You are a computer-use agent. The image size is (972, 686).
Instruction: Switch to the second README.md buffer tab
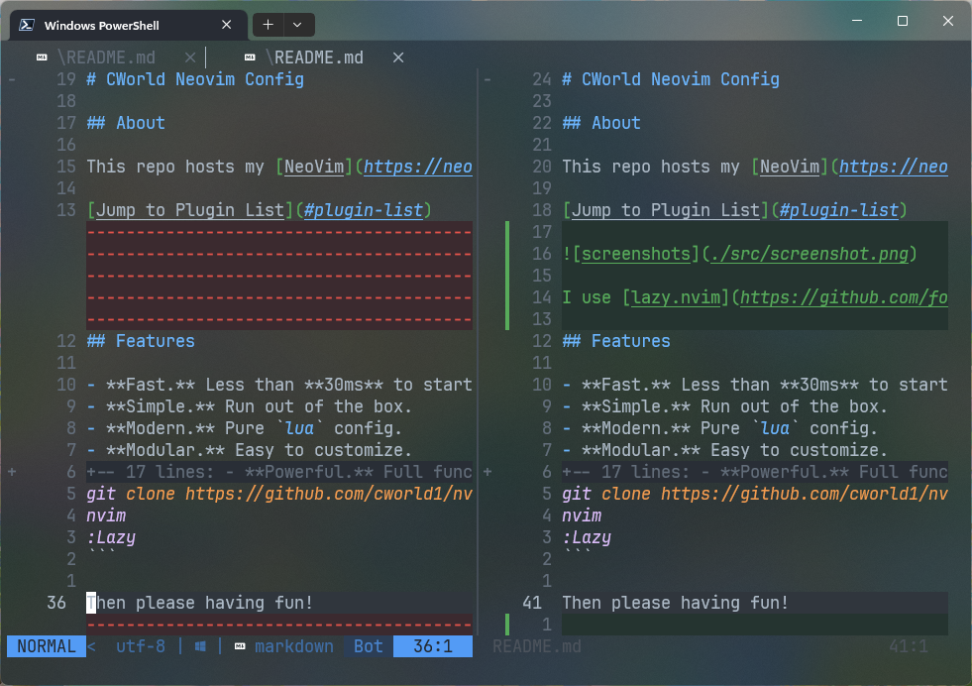pyautogui.click(x=314, y=57)
